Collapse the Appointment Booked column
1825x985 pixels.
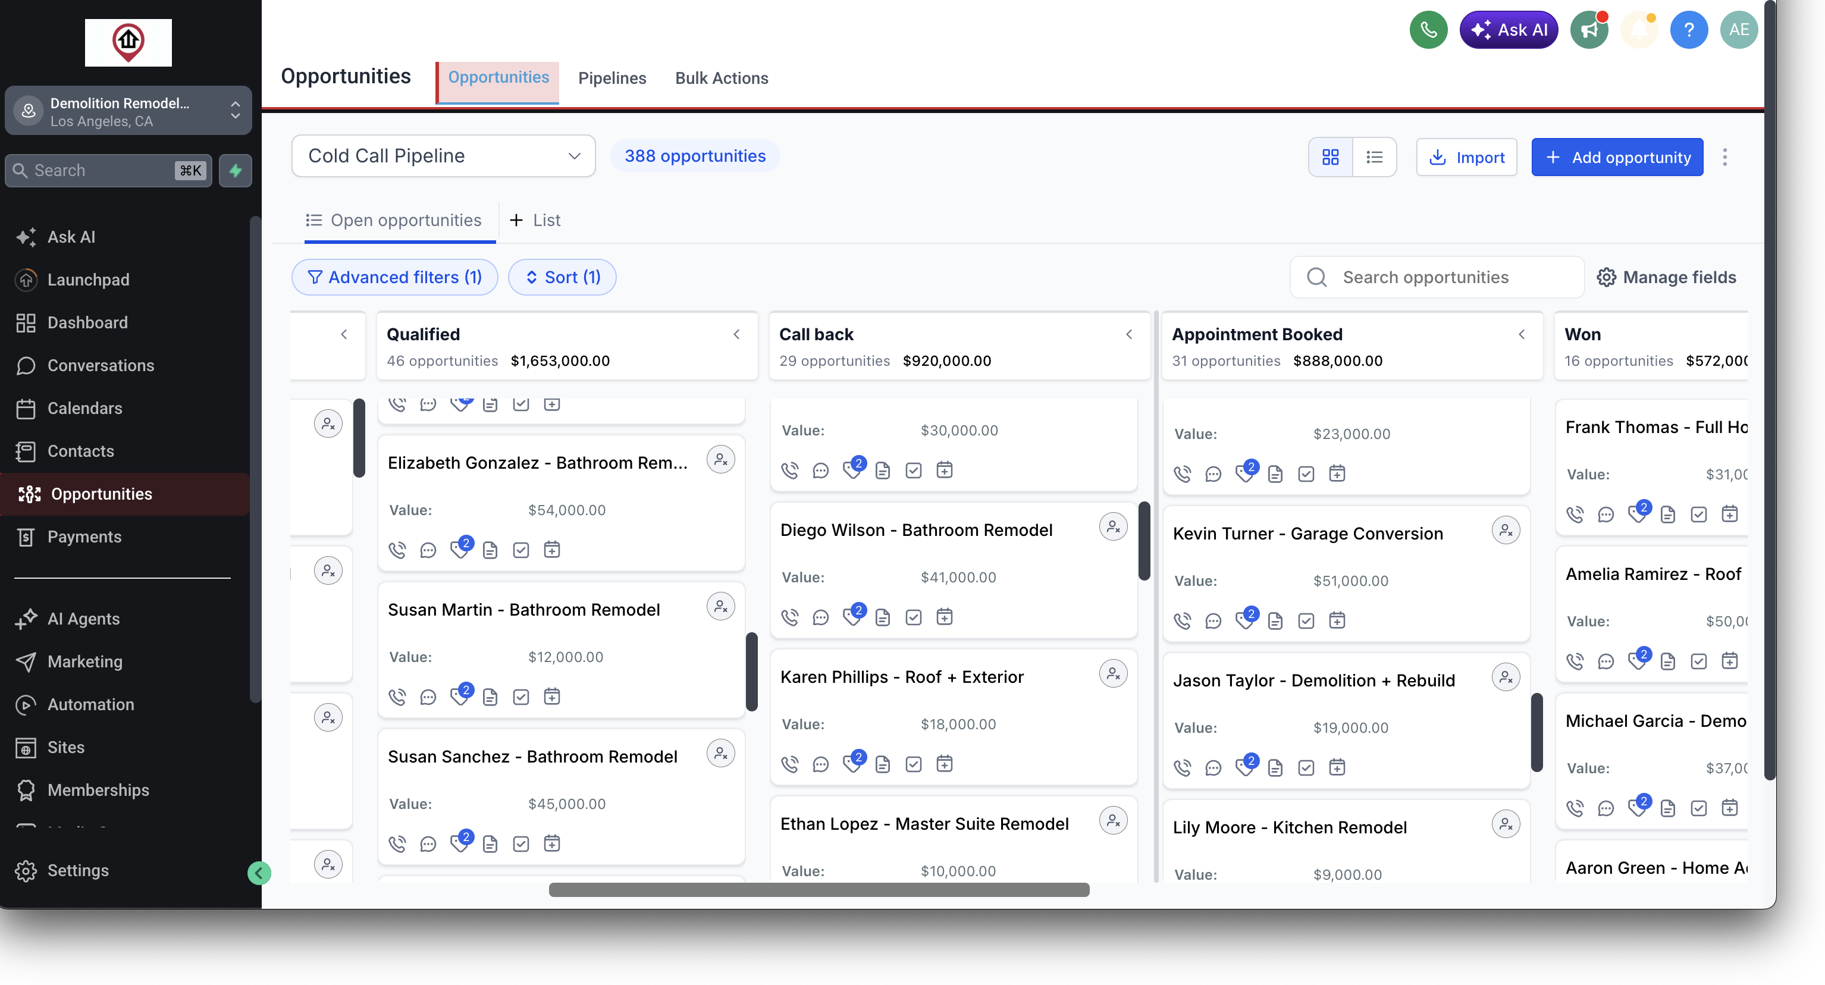[1521, 334]
